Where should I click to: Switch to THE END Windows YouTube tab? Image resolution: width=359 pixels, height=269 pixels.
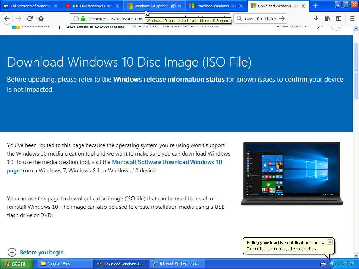(x=93, y=6)
